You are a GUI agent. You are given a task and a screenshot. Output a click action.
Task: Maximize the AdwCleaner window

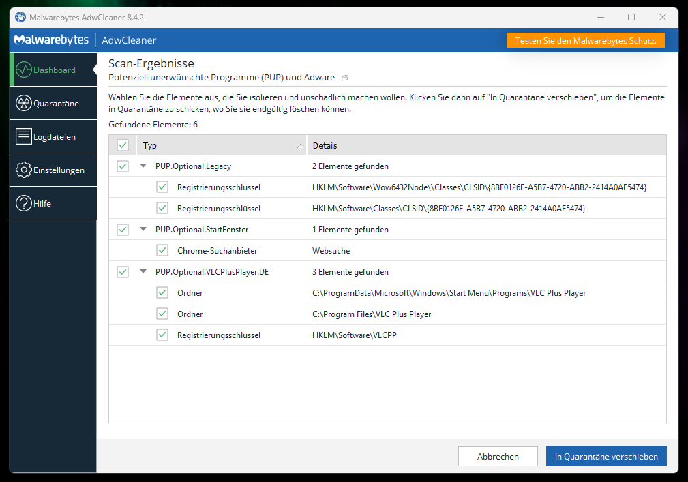(x=631, y=17)
